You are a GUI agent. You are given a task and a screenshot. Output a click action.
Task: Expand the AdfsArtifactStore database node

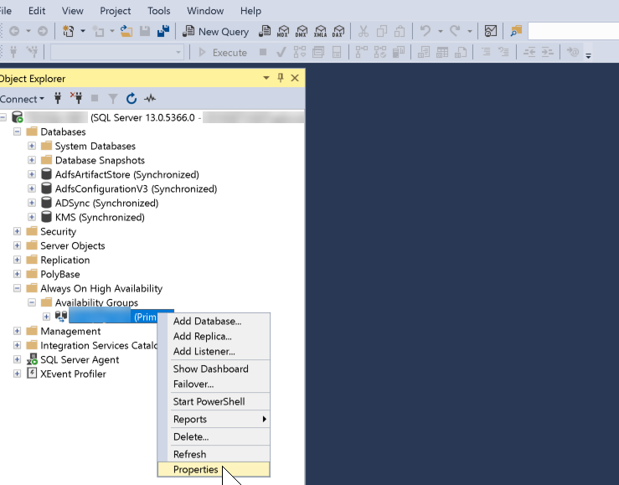click(32, 174)
